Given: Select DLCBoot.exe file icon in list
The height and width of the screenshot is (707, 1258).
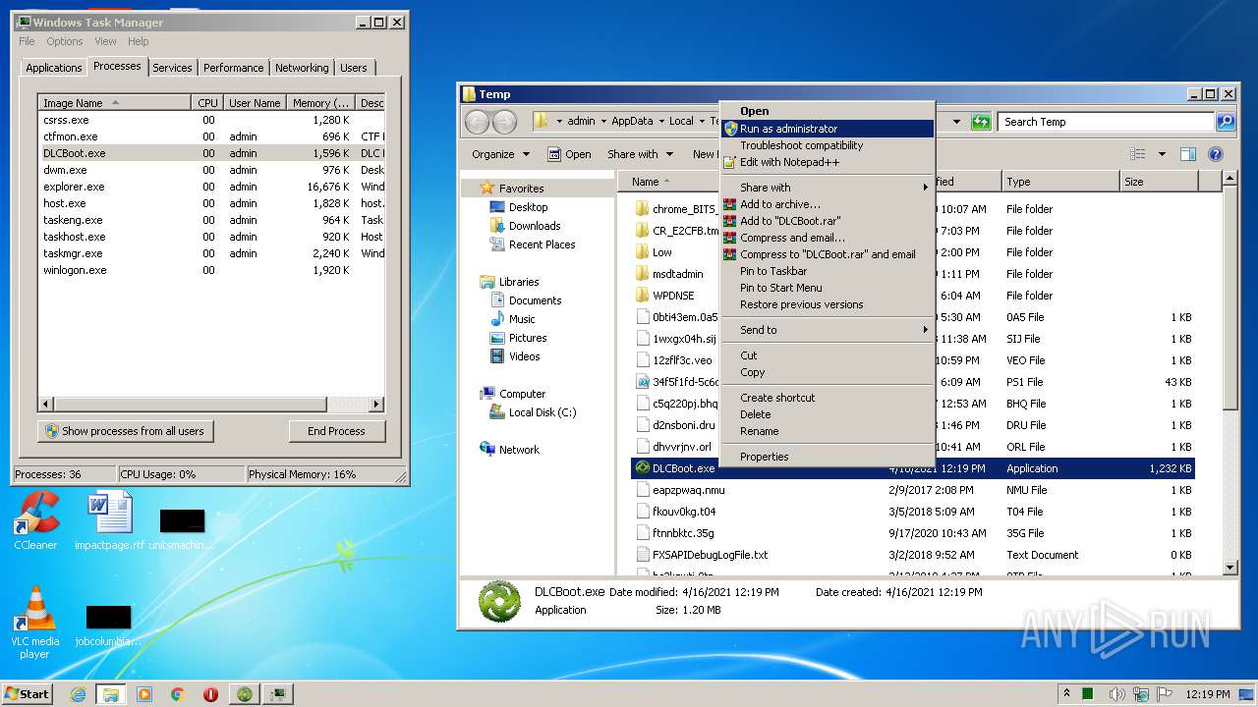Looking at the screenshot, I should click(642, 468).
